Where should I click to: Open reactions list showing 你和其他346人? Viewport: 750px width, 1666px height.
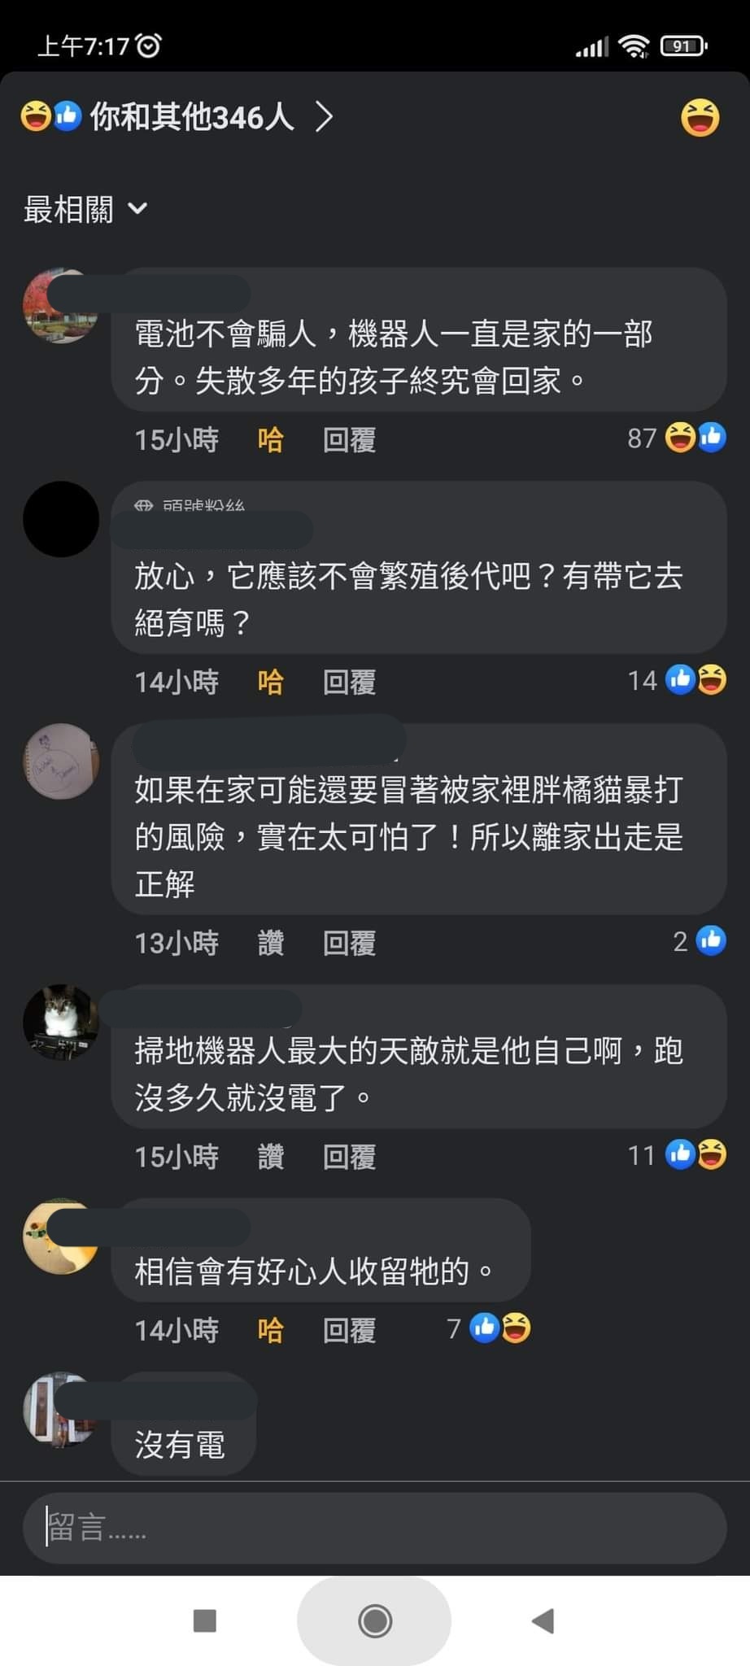click(x=177, y=117)
